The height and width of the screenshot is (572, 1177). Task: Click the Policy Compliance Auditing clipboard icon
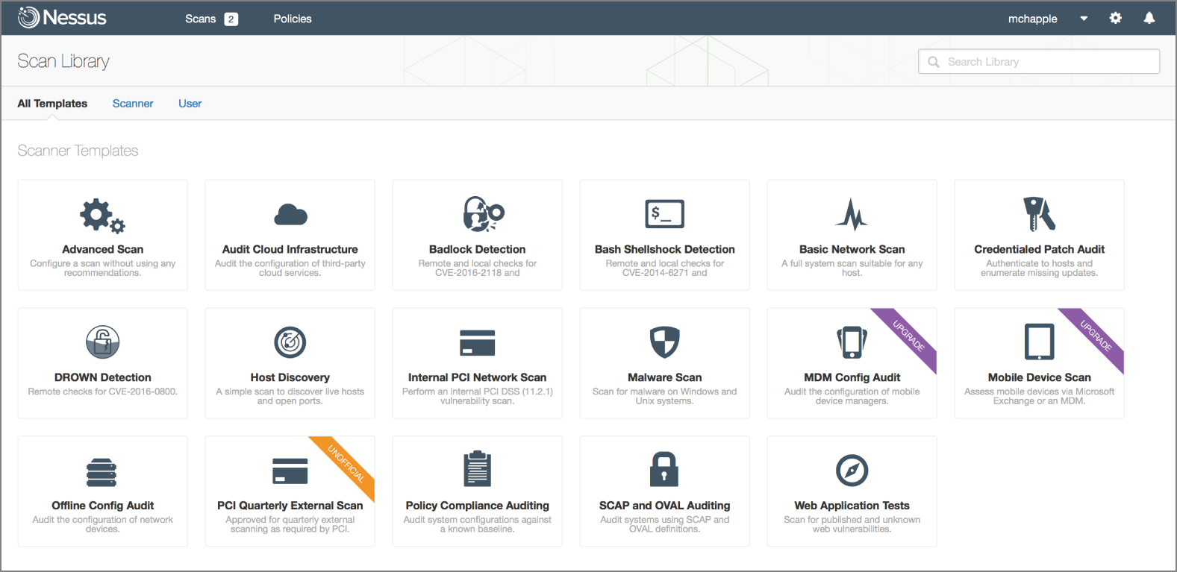[478, 470]
